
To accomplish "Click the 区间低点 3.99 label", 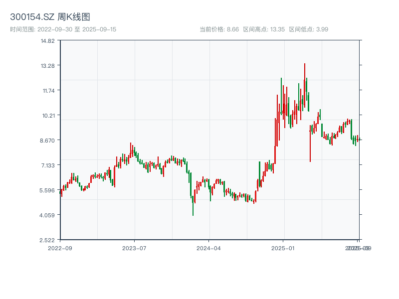I will coord(309,29).
